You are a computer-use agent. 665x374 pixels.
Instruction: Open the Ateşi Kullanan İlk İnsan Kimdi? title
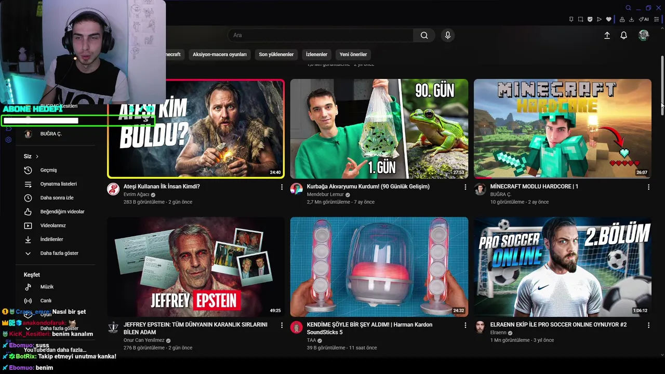(162, 186)
